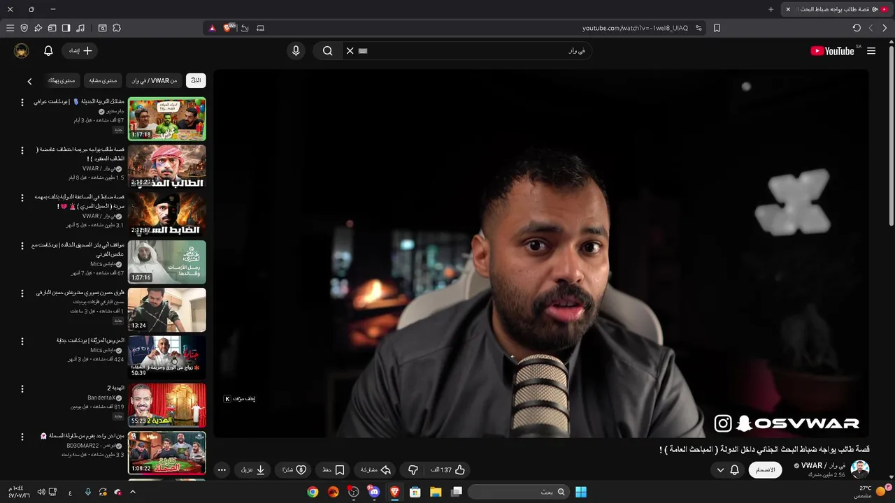This screenshot has width=895, height=503.
Task: Open the Brave Leo AI sparkle icon
Action: tap(38, 28)
